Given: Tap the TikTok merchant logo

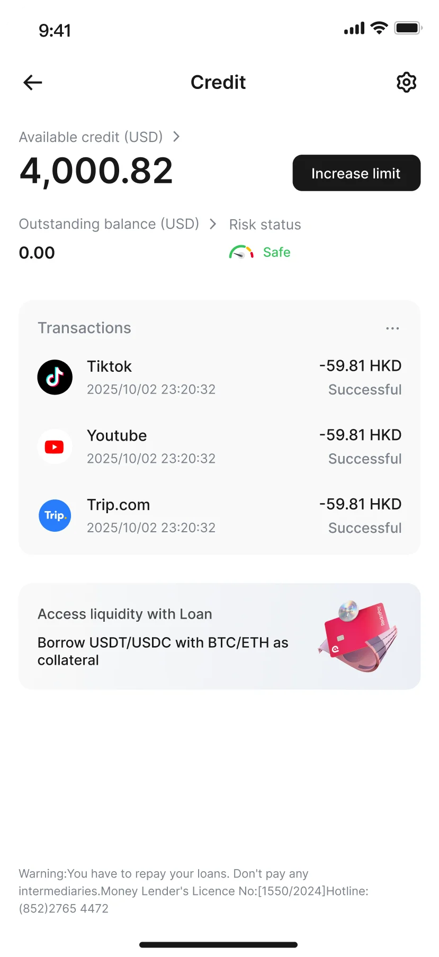Looking at the screenshot, I should click(x=55, y=377).
